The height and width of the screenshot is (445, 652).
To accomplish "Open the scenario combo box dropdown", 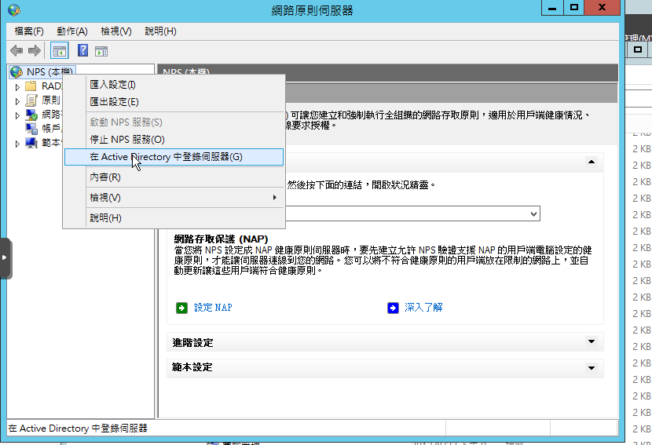I will coord(534,213).
